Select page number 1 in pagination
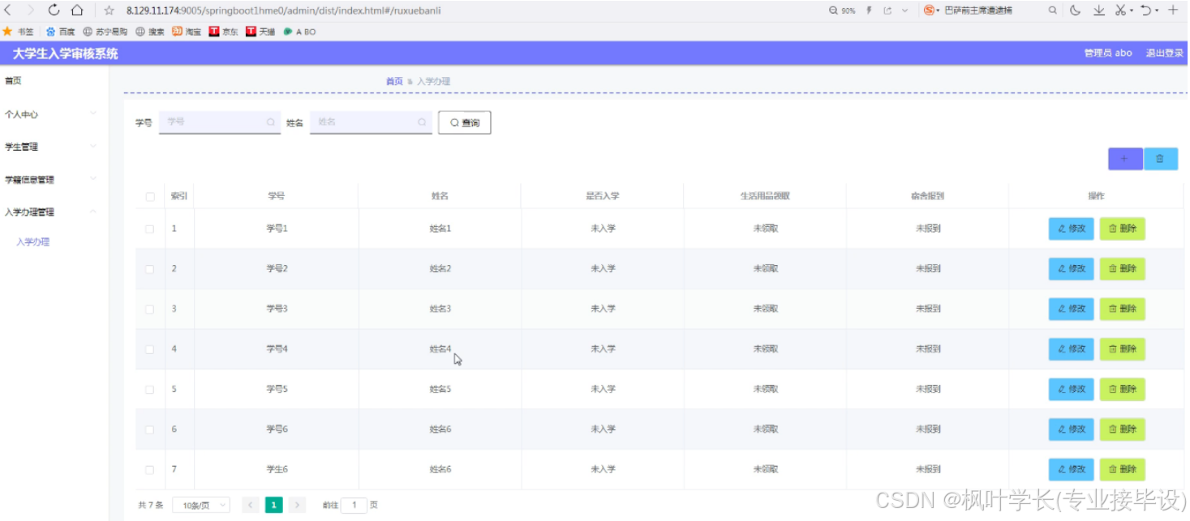Viewport: 1190px width, 521px height. coord(274,505)
